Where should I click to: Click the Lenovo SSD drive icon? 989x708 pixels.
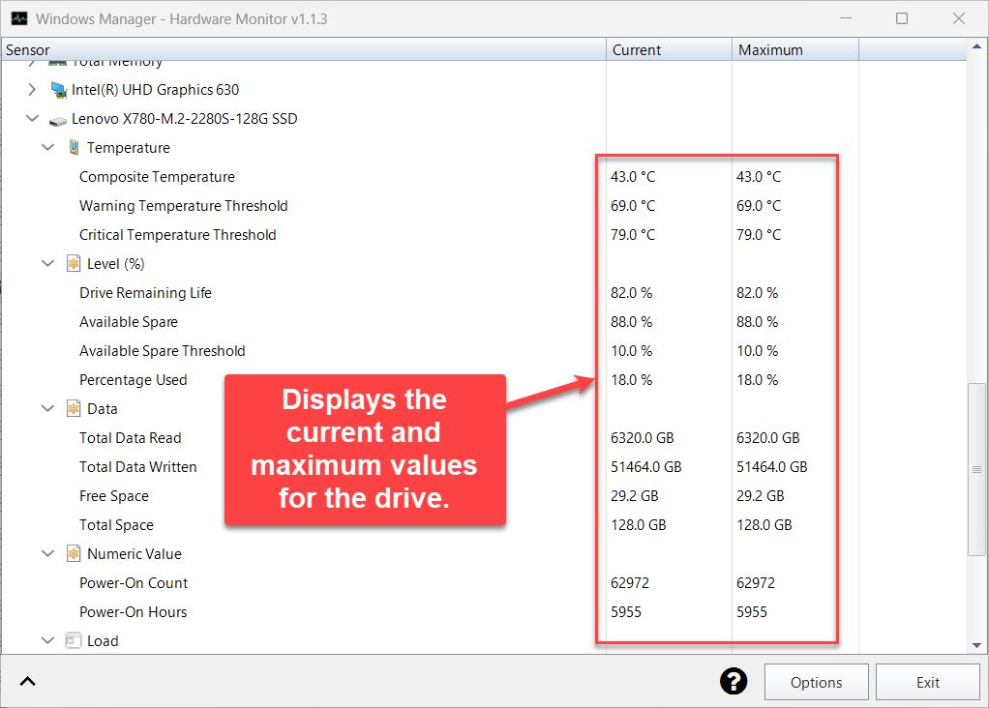pos(58,120)
